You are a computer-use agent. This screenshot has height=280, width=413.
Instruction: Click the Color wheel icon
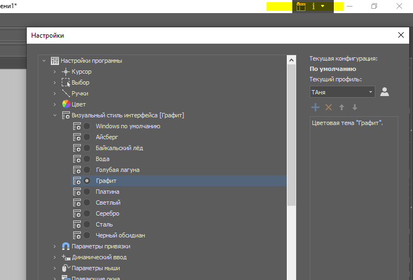(66, 104)
